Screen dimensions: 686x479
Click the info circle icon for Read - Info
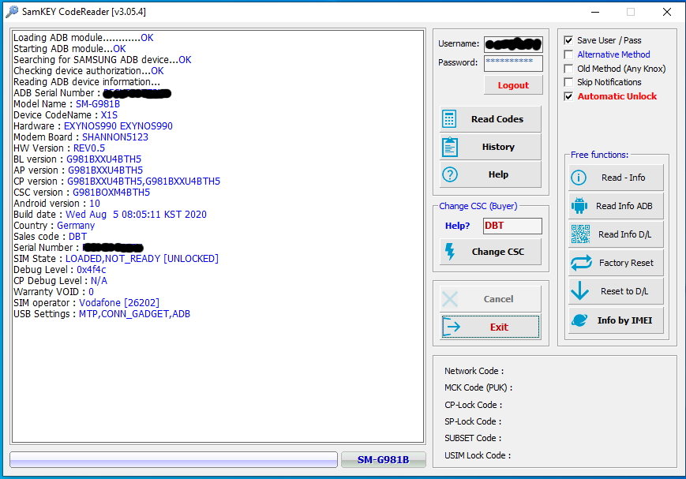tap(579, 178)
